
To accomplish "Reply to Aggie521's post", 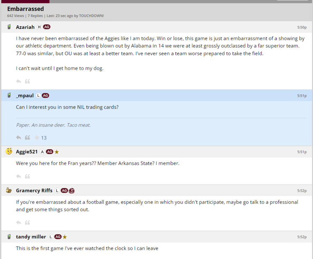I will [x=19, y=176].
